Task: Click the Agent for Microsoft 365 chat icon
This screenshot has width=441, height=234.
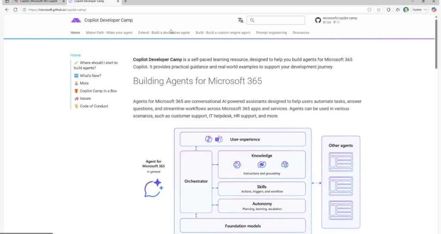Action: (x=154, y=188)
